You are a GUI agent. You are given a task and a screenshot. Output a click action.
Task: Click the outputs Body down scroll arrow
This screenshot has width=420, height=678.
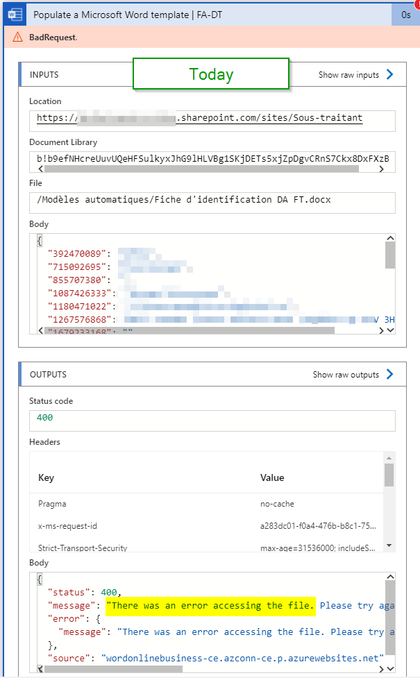pos(390,669)
